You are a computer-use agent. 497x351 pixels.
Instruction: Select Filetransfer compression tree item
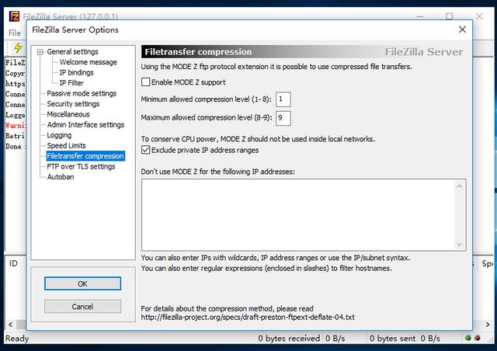pos(85,156)
